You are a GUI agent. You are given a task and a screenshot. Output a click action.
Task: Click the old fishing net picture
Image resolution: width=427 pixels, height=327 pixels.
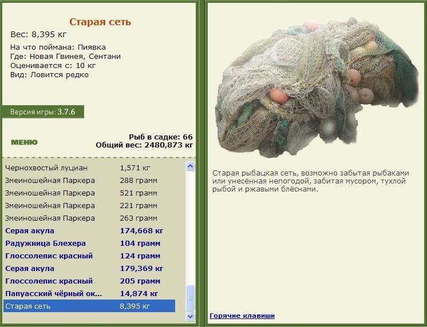pyautogui.click(x=317, y=87)
